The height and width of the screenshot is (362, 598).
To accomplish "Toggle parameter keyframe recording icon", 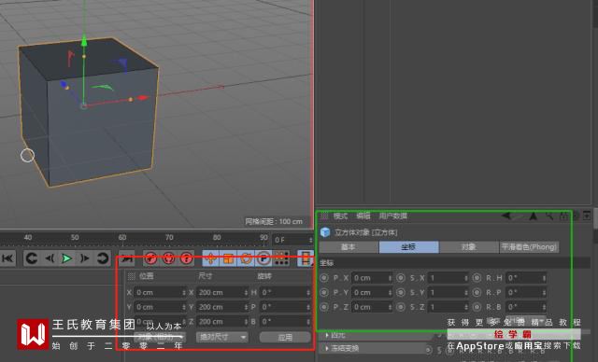I will 263,258.
